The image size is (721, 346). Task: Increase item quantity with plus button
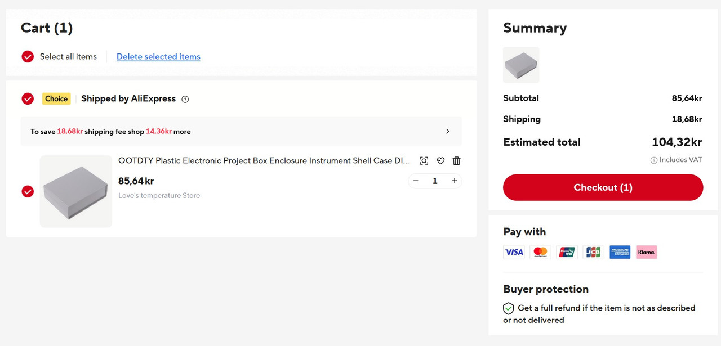pos(455,181)
